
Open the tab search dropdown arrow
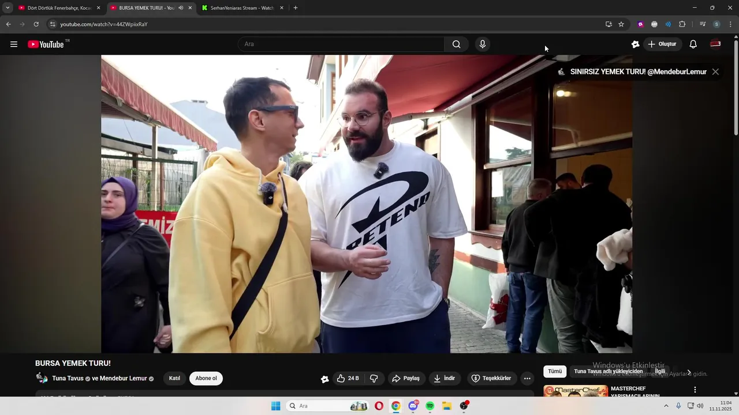(x=8, y=8)
